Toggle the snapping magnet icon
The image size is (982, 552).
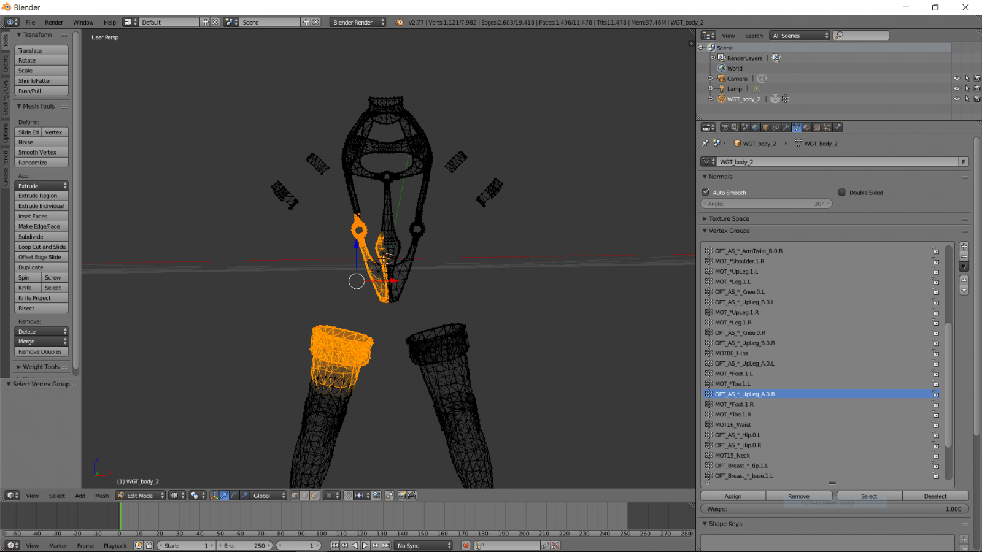(349, 495)
